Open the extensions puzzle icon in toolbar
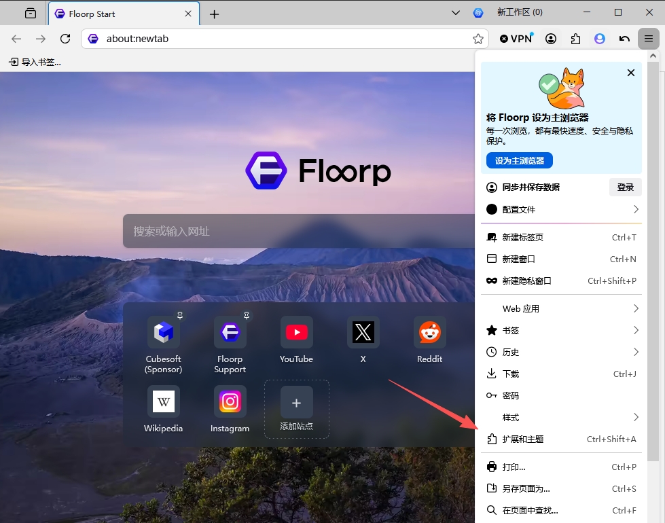The height and width of the screenshot is (523, 665). [x=575, y=39]
